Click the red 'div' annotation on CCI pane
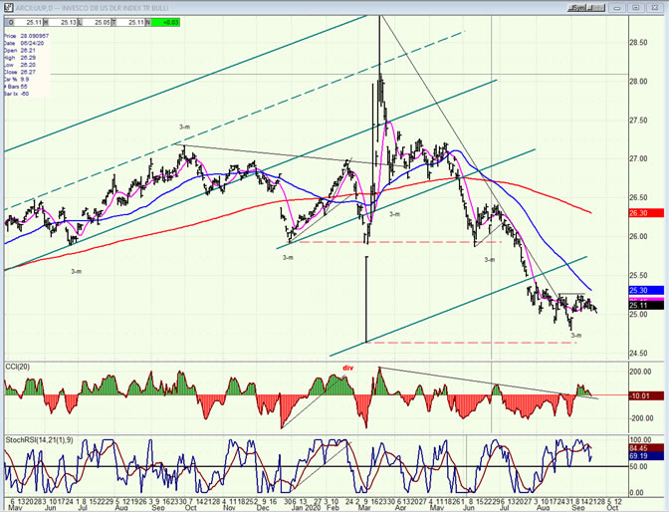The height and width of the screenshot is (512, 669). (348, 368)
